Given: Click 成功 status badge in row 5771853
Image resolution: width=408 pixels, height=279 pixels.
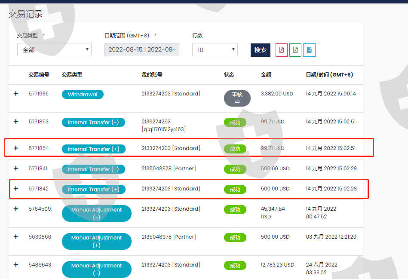Looking at the screenshot, I should pyautogui.click(x=235, y=123).
